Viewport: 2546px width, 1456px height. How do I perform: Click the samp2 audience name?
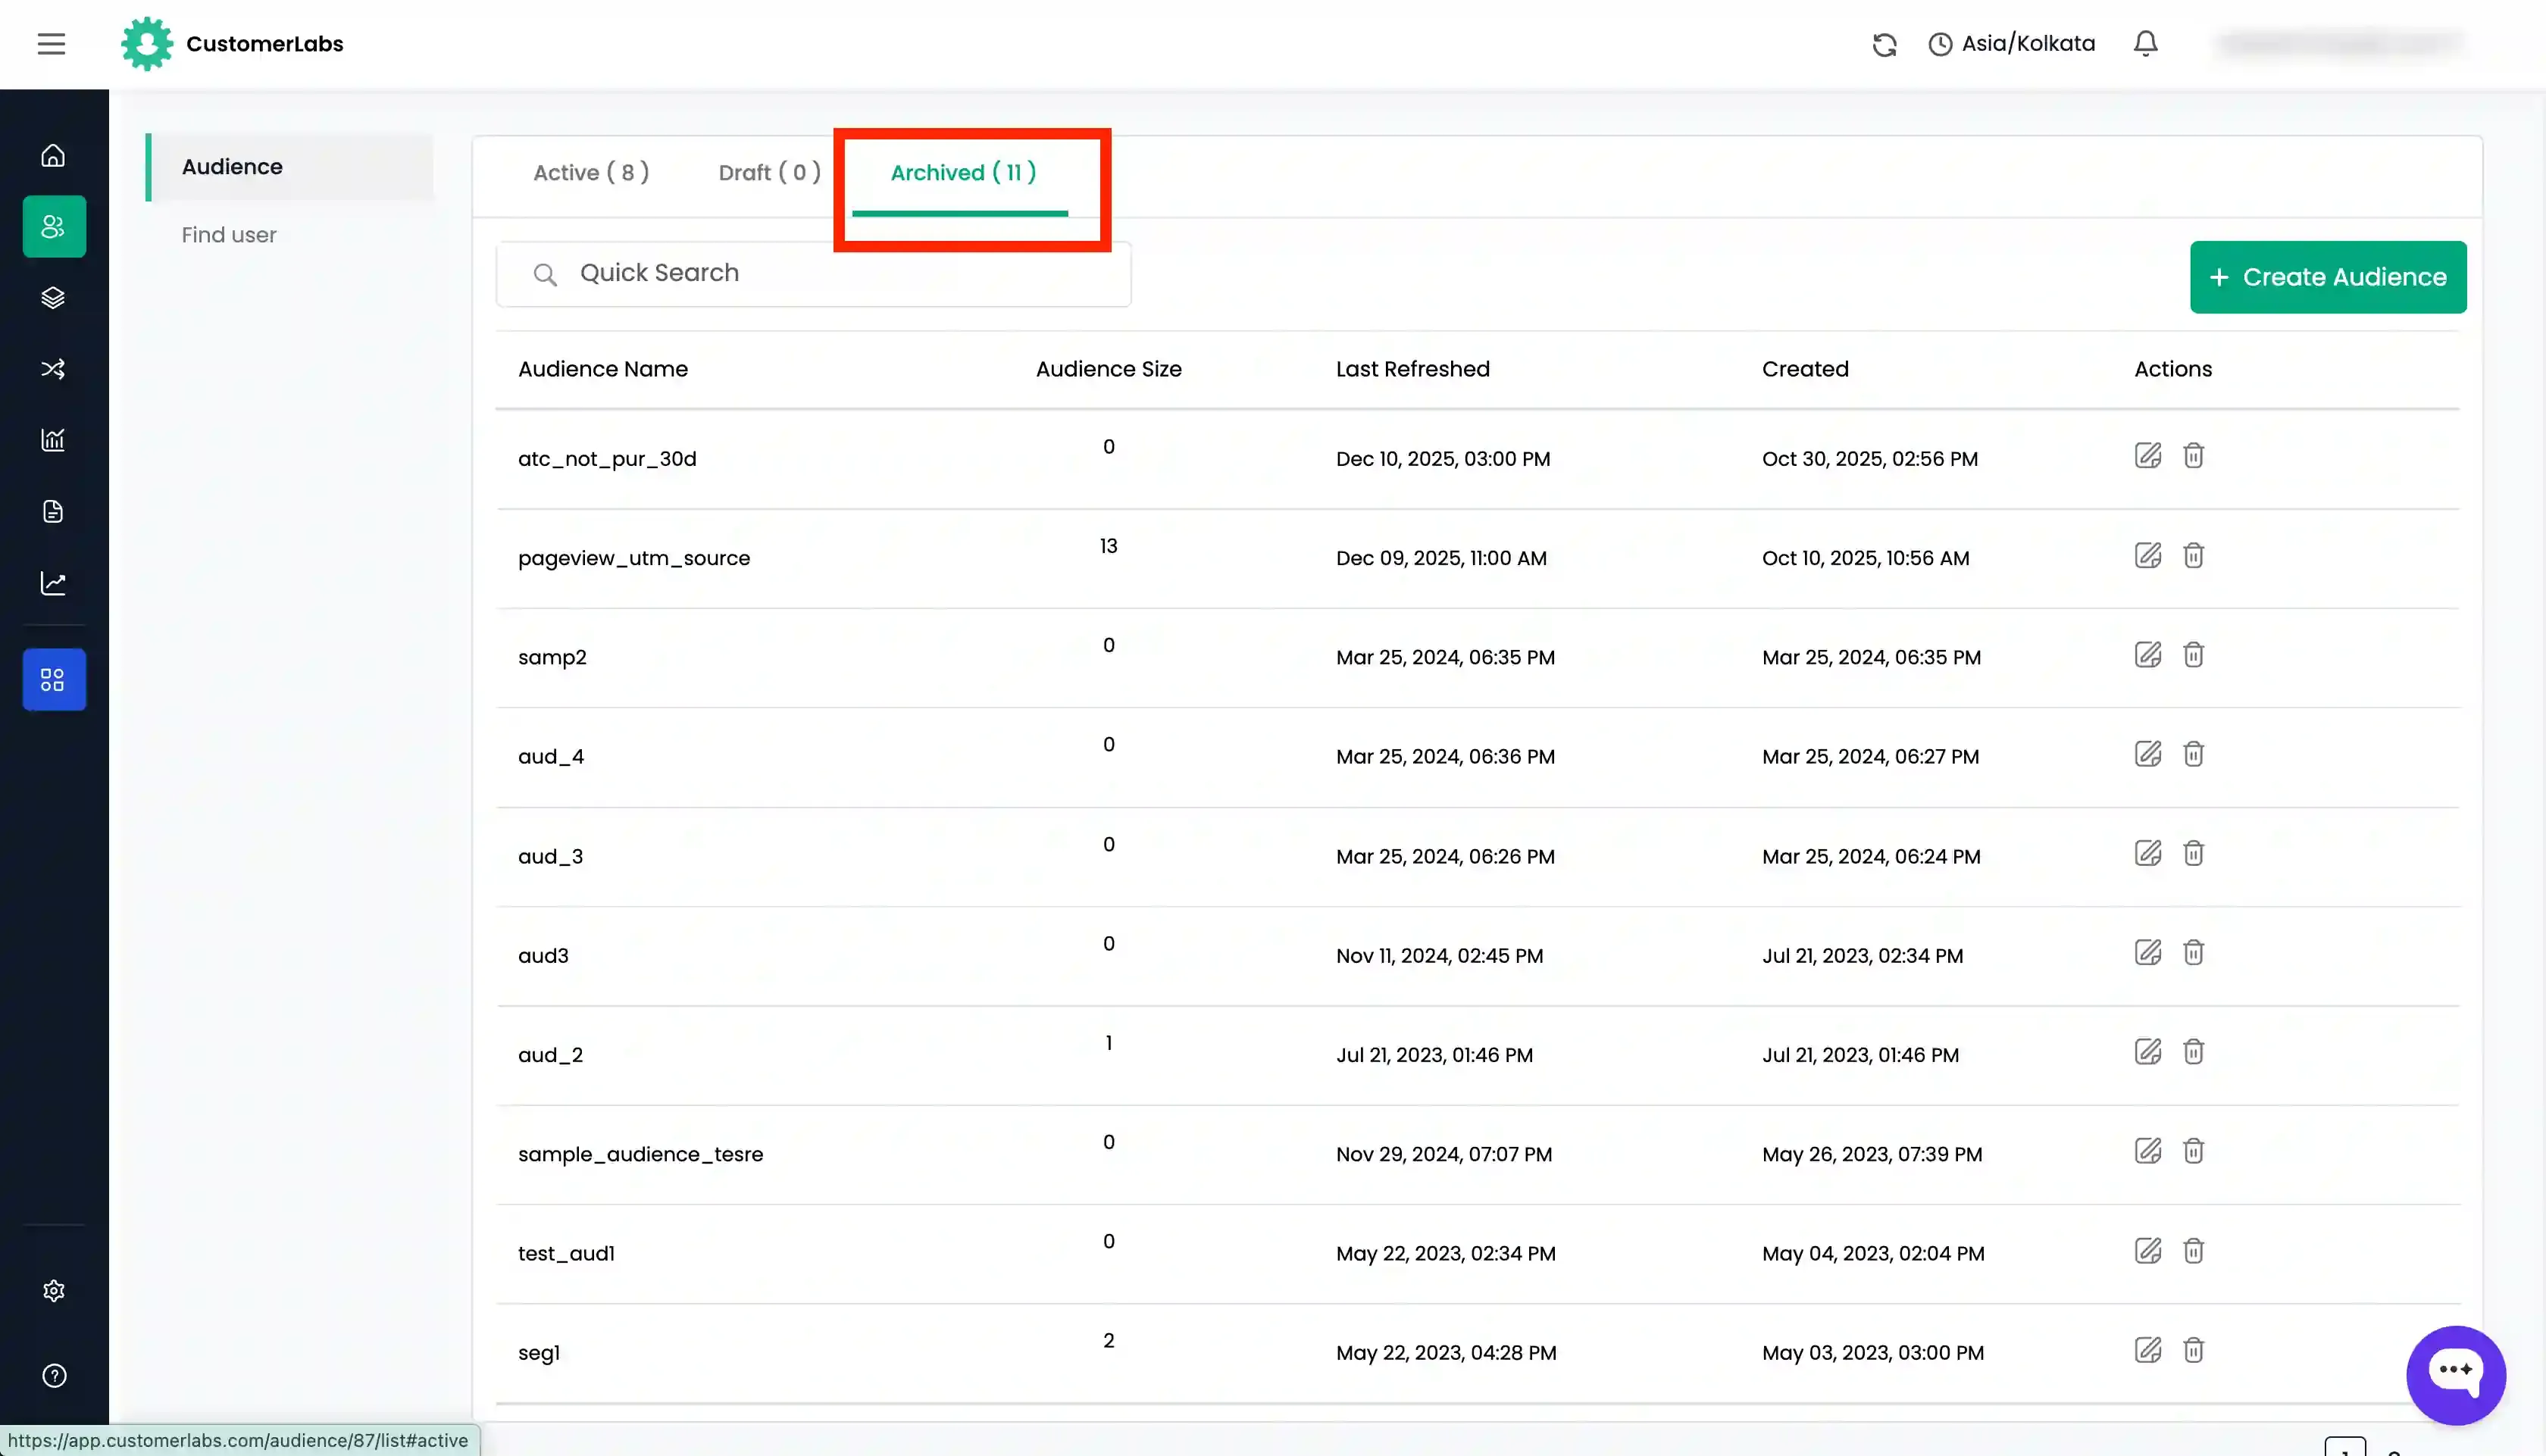tap(552, 657)
